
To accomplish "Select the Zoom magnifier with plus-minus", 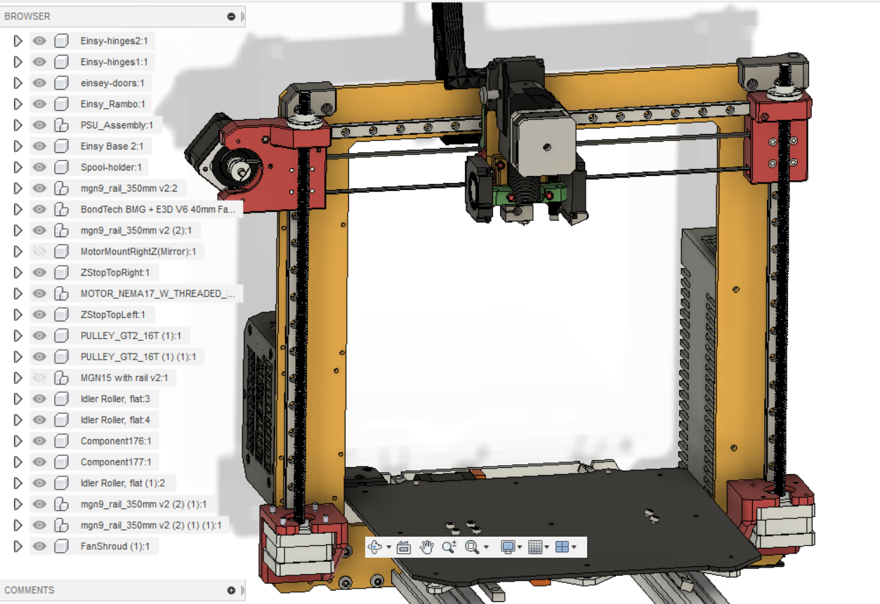I will tap(449, 547).
